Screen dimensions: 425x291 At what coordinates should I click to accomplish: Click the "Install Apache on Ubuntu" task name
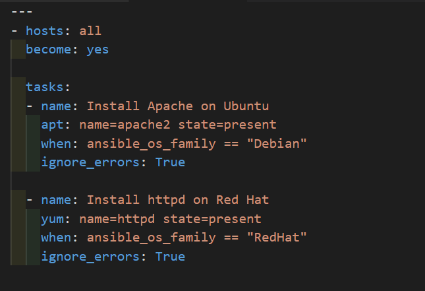(178, 106)
